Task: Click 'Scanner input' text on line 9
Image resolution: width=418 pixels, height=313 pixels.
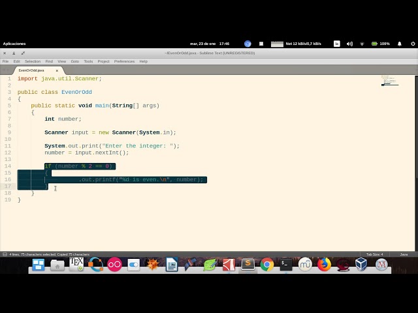Action: [x=67, y=132]
